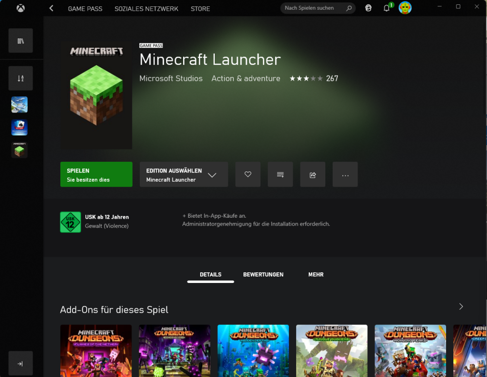Open Dungeons Hidden Depths add-on
This screenshot has height=377, width=487.
coord(253,351)
